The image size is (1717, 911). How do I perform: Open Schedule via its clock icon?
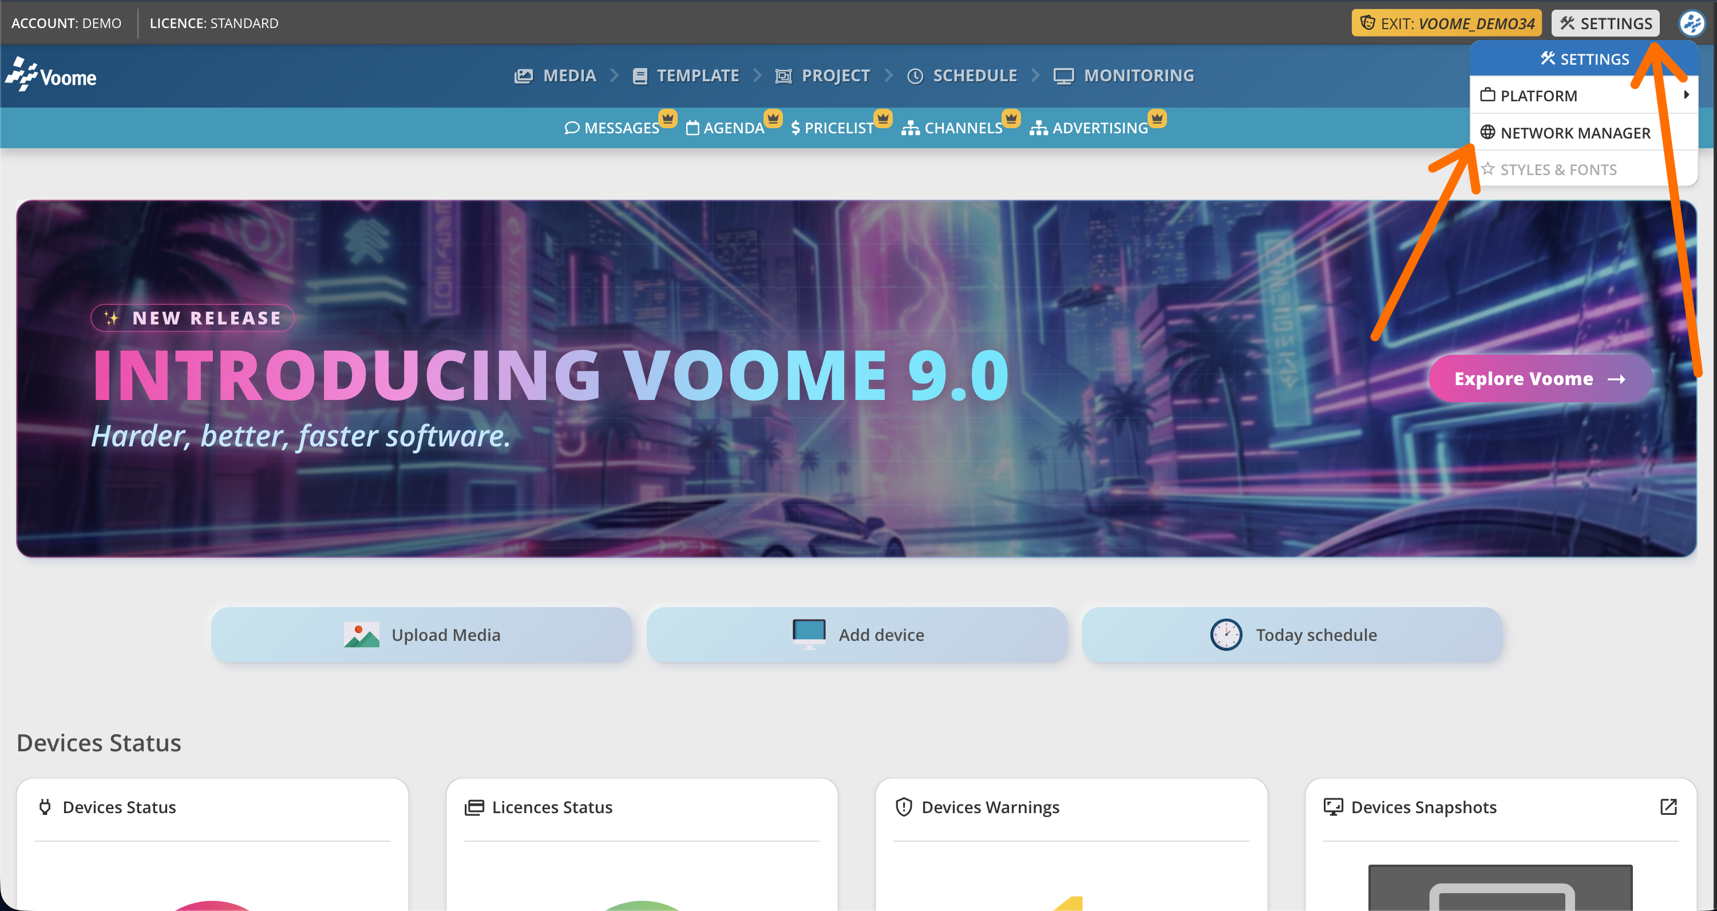click(915, 76)
